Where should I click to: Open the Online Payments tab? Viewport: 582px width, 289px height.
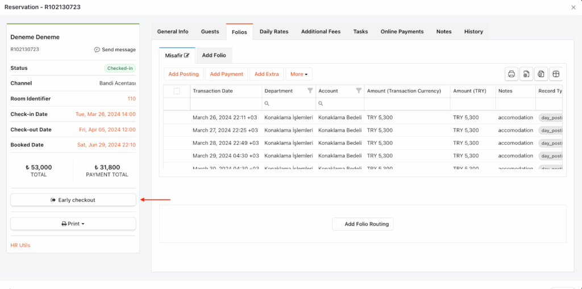pos(402,32)
